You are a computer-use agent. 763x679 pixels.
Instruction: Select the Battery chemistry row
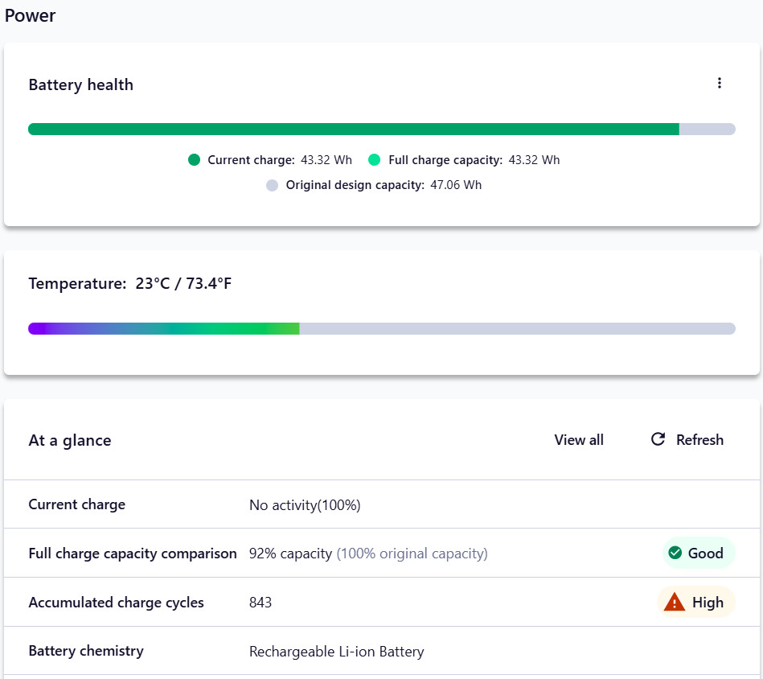[x=381, y=651]
